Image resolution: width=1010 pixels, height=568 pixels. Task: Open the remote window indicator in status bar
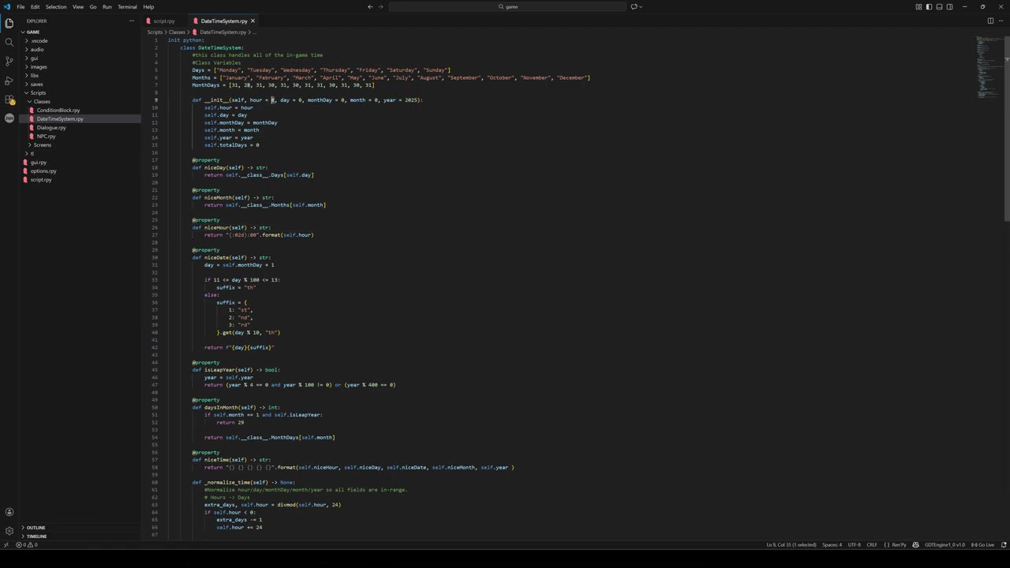point(6,545)
